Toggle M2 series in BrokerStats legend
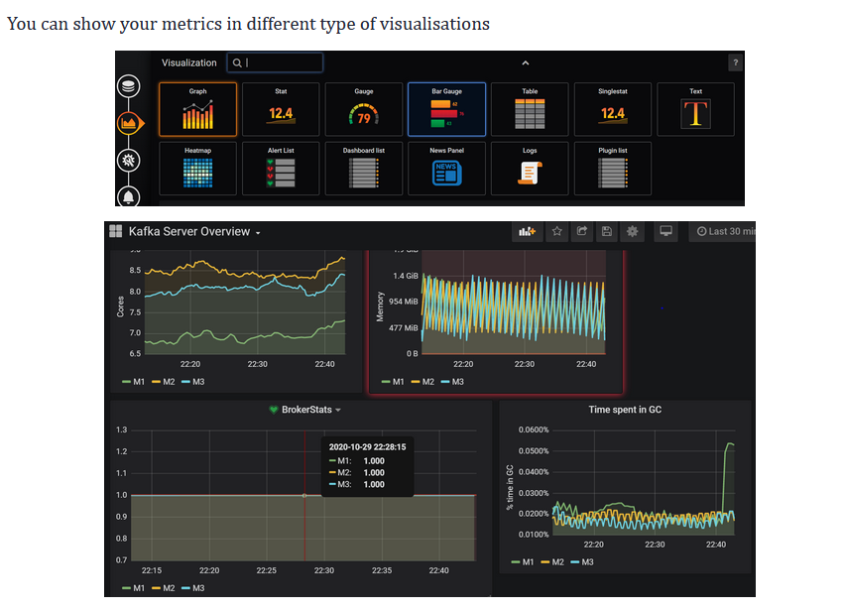This screenshot has height=611, width=845. click(x=164, y=588)
